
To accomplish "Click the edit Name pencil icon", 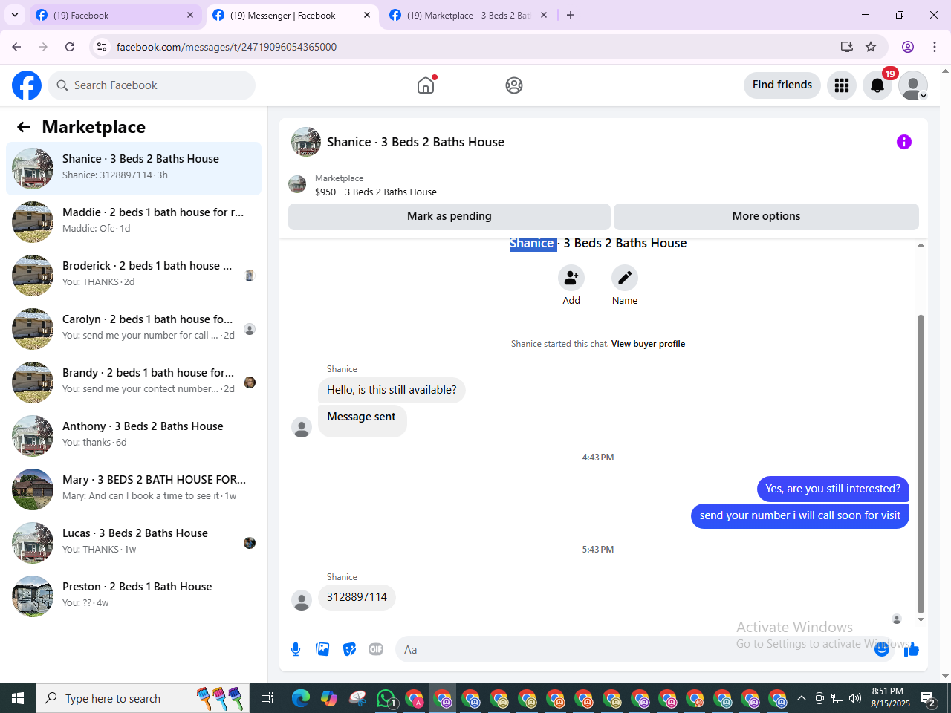I will (625, 278).
